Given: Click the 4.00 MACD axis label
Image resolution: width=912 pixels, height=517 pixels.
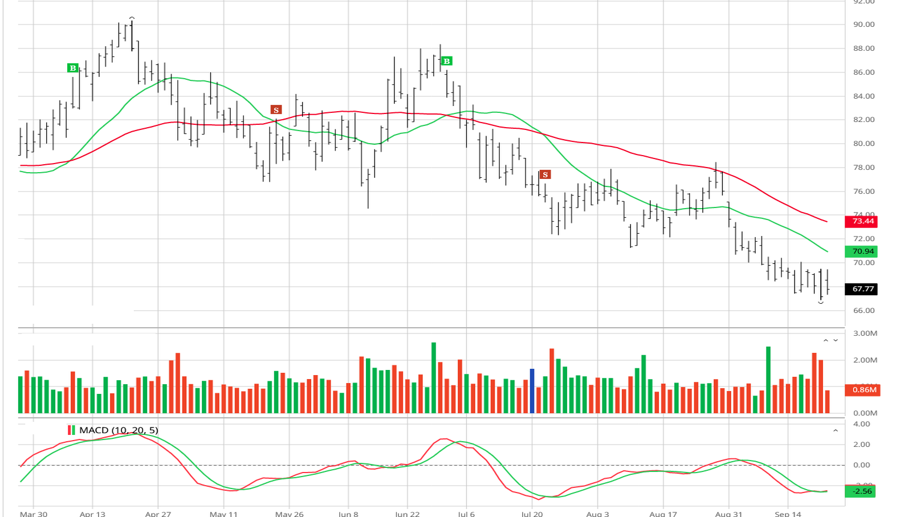Looking at the screenshot, I should 861,424.
